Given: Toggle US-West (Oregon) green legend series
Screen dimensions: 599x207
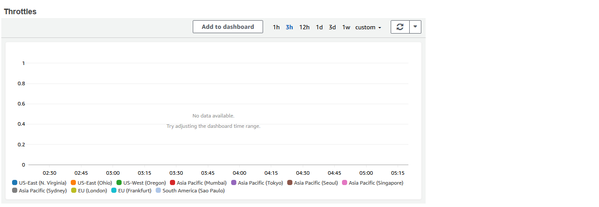Looking at the screenshot, I should 141,183.
